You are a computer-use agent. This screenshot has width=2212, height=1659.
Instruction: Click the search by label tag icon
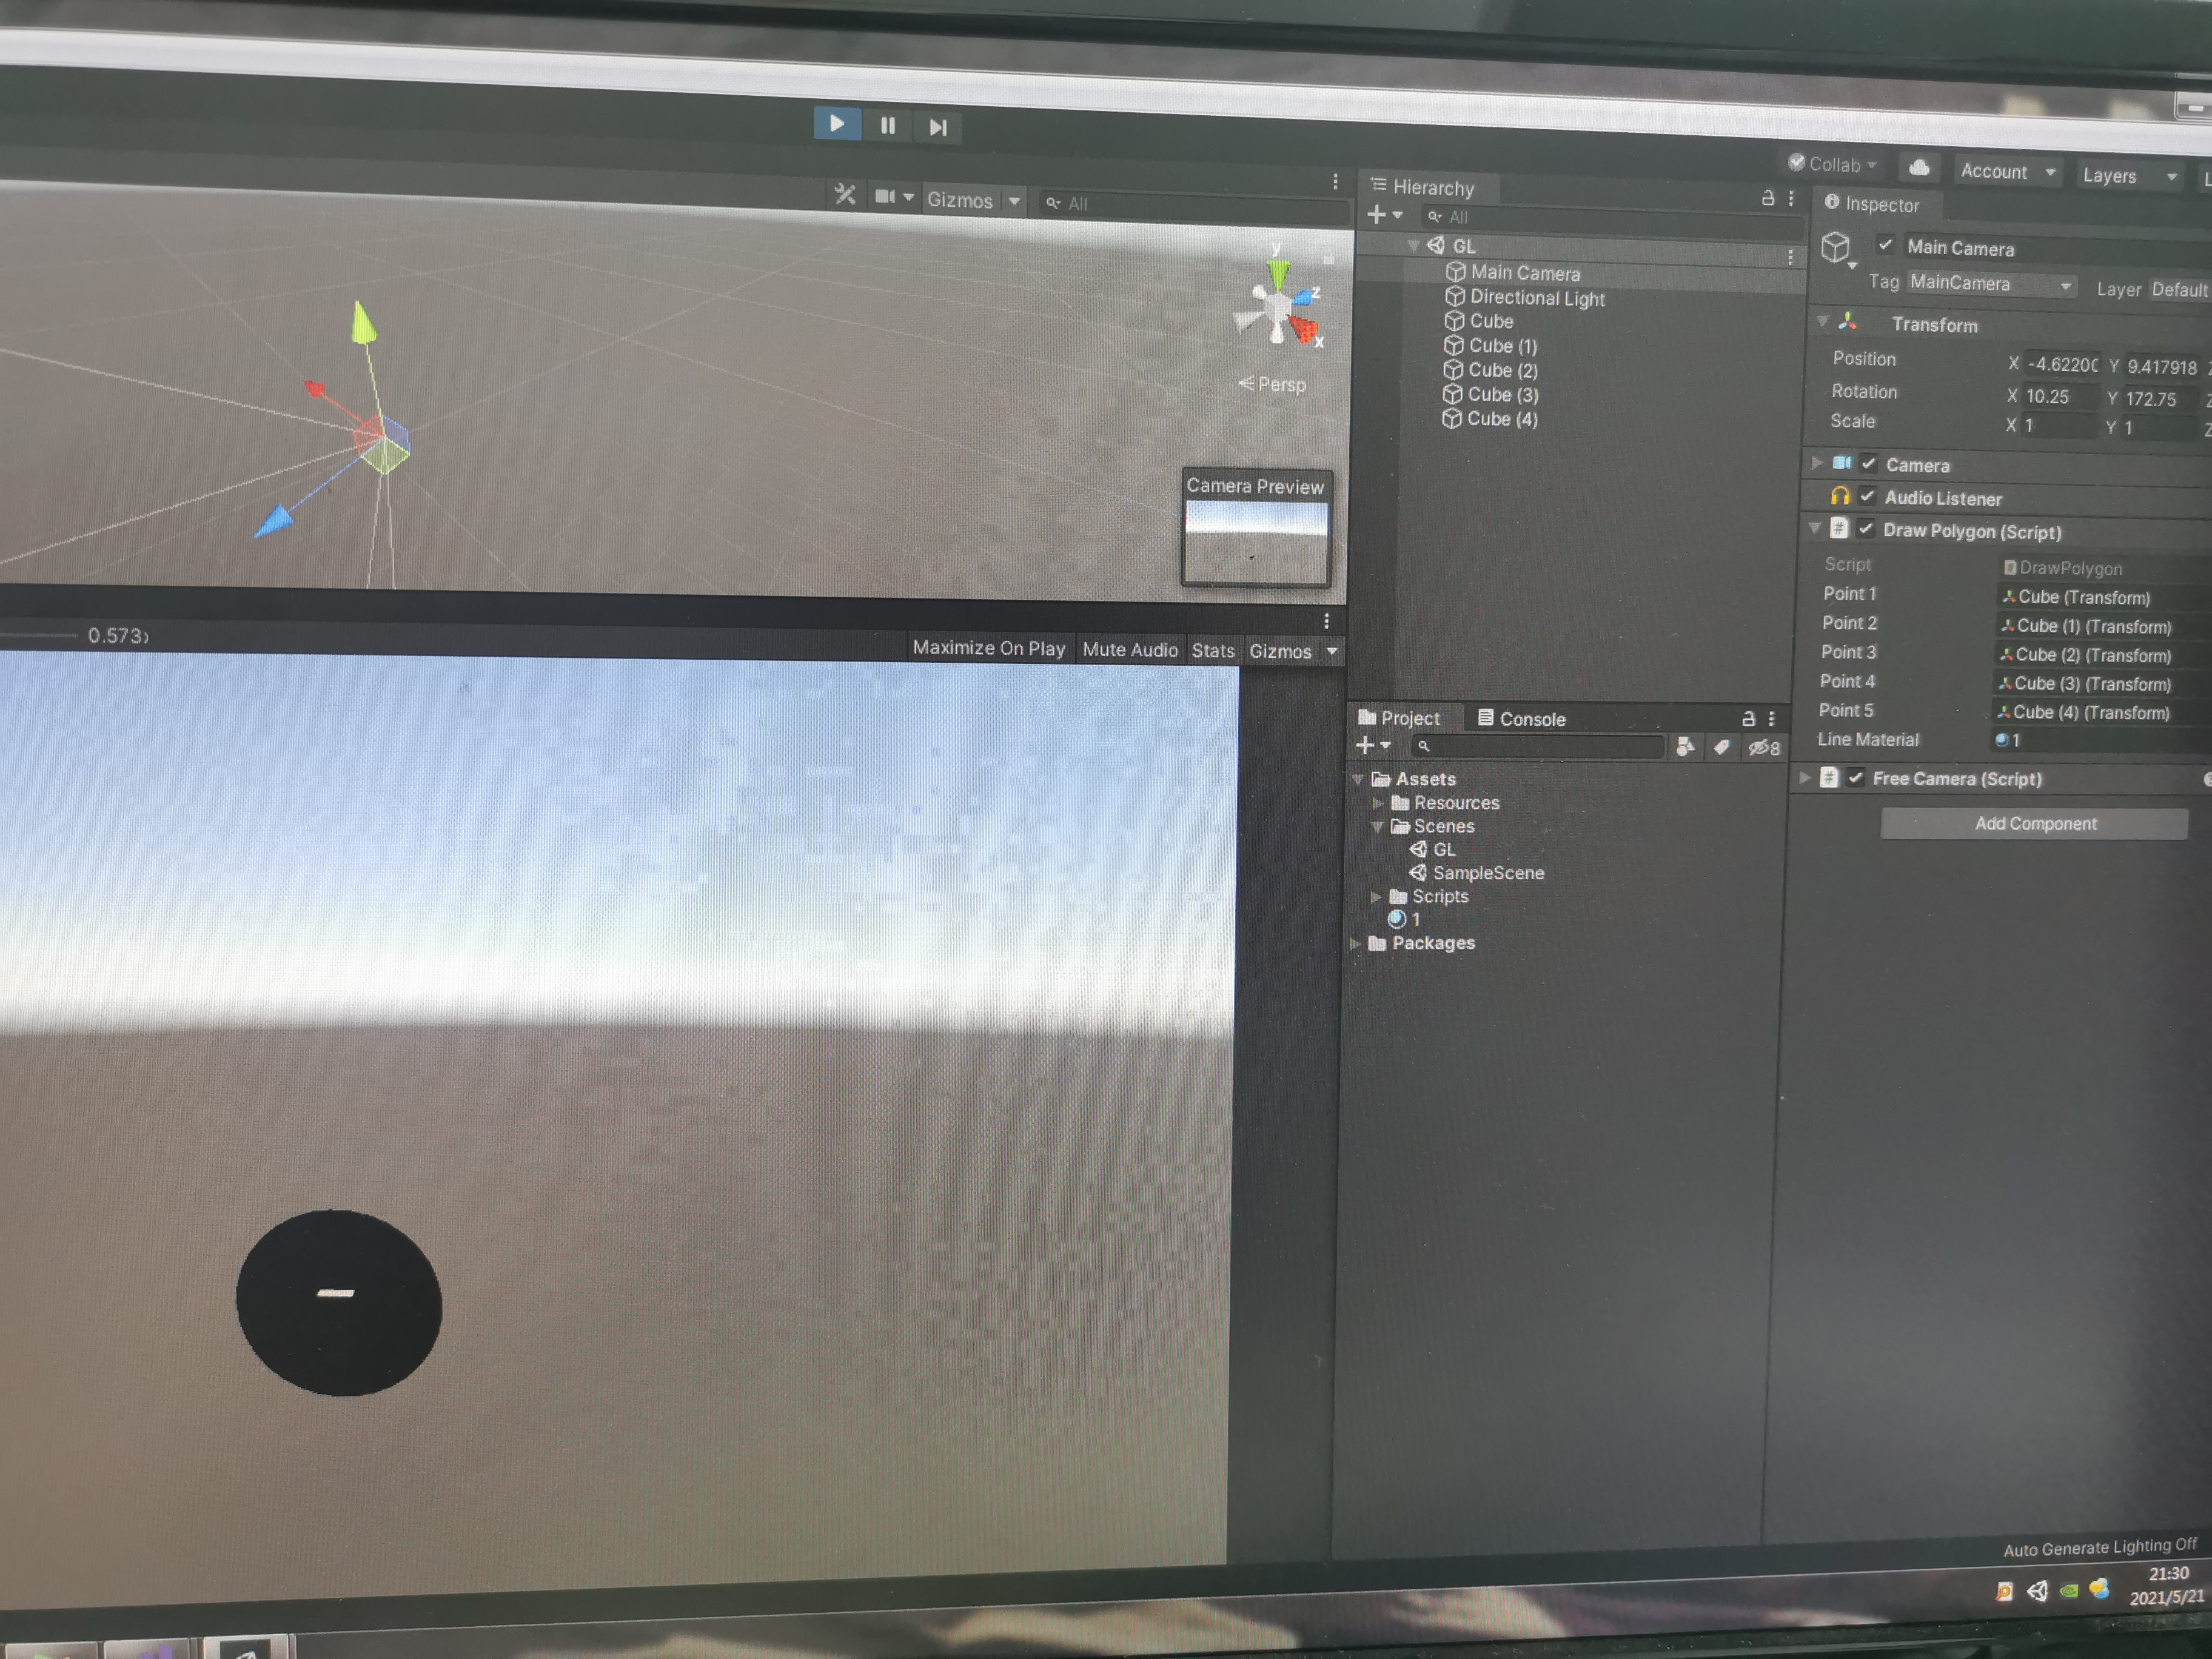click(x=1721, y=747)
